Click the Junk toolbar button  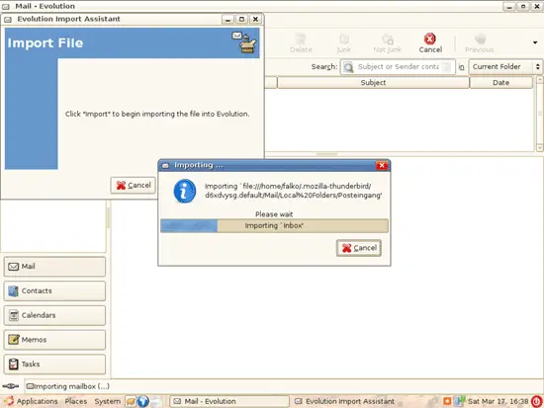tap(343, 43)
